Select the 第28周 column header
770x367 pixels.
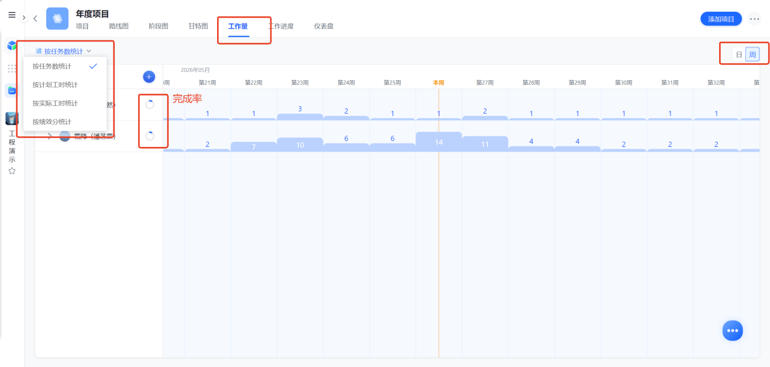tap(531, 83)
